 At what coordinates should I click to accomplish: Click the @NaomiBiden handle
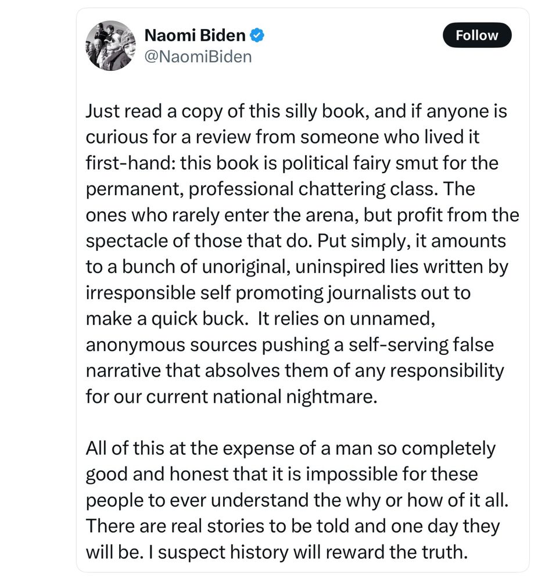198,56
